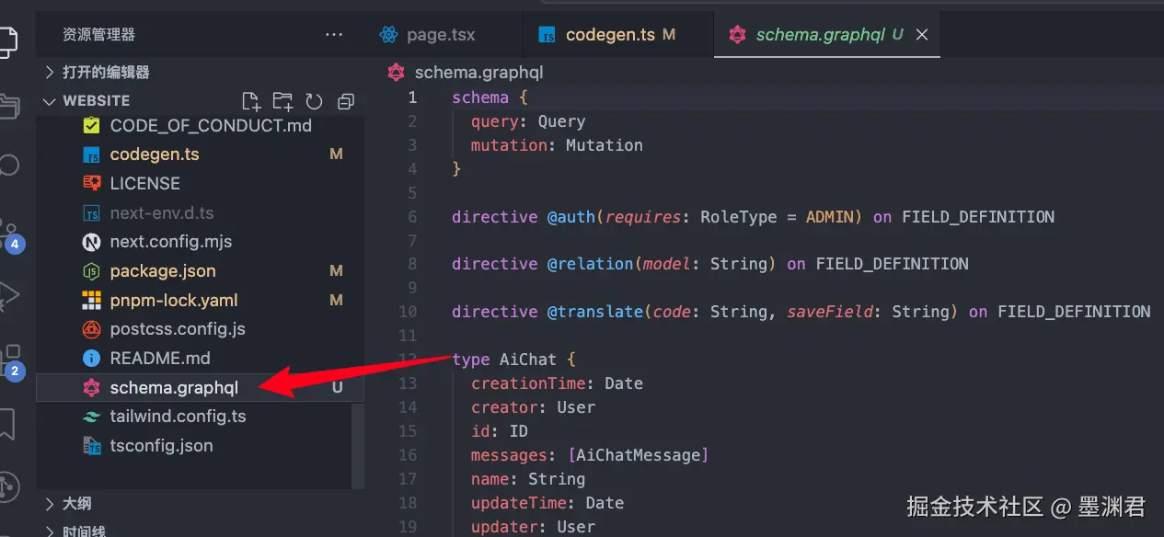Open the Run and Debug view
Viewport: 1164px width, 537px height.
[7, 294]
